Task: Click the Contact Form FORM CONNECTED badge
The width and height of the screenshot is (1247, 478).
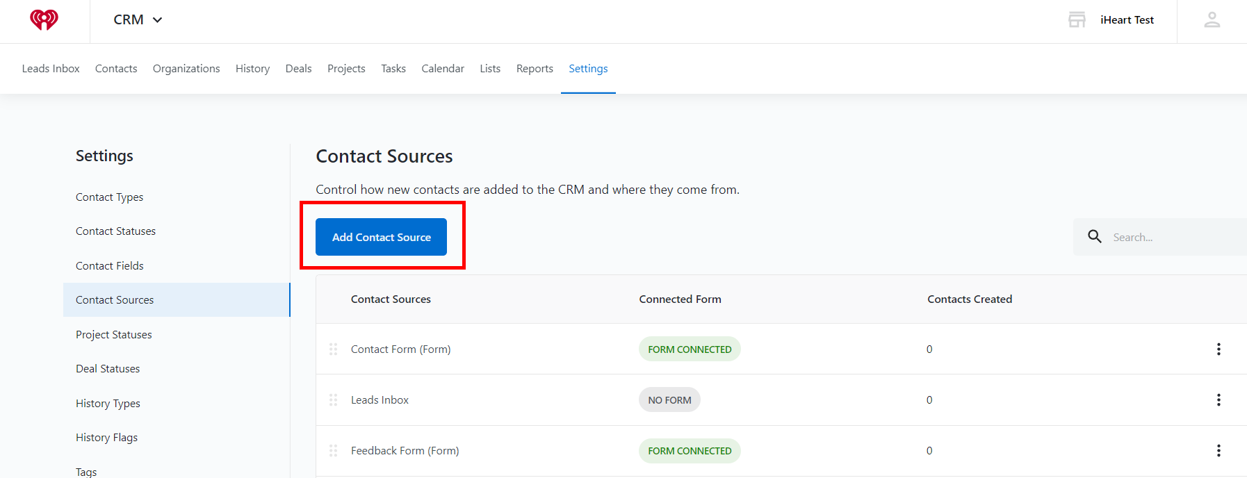Action: tap(690, 349)
